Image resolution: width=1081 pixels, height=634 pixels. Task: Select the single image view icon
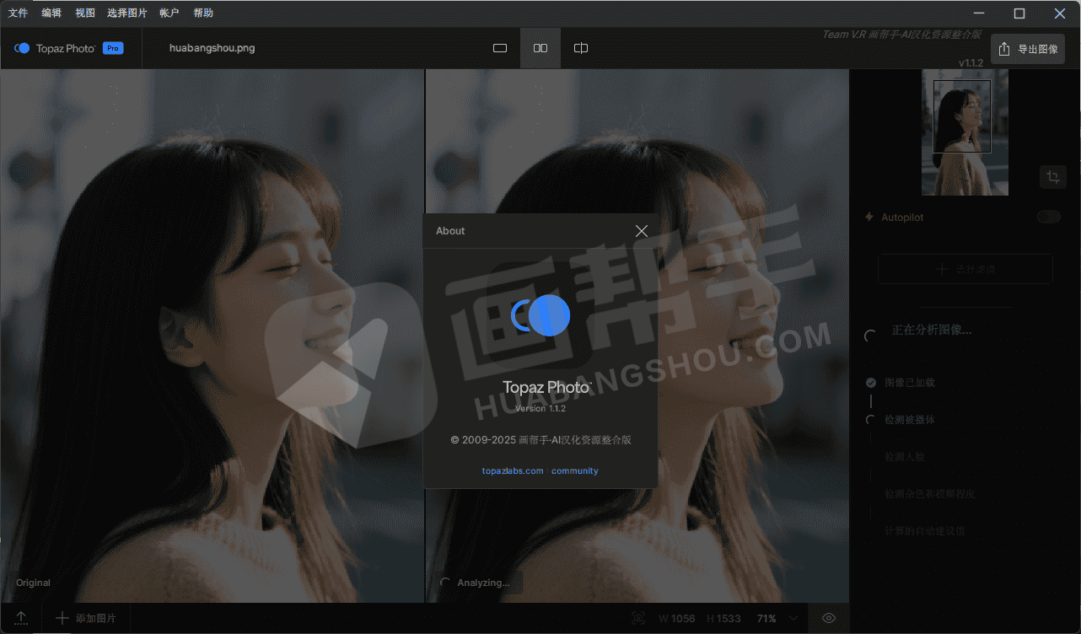click(500, 48)
